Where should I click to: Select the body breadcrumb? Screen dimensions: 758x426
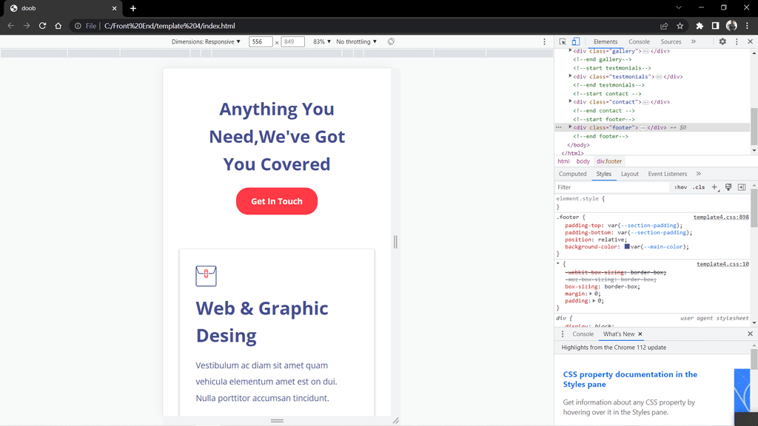tap(583, 161)
